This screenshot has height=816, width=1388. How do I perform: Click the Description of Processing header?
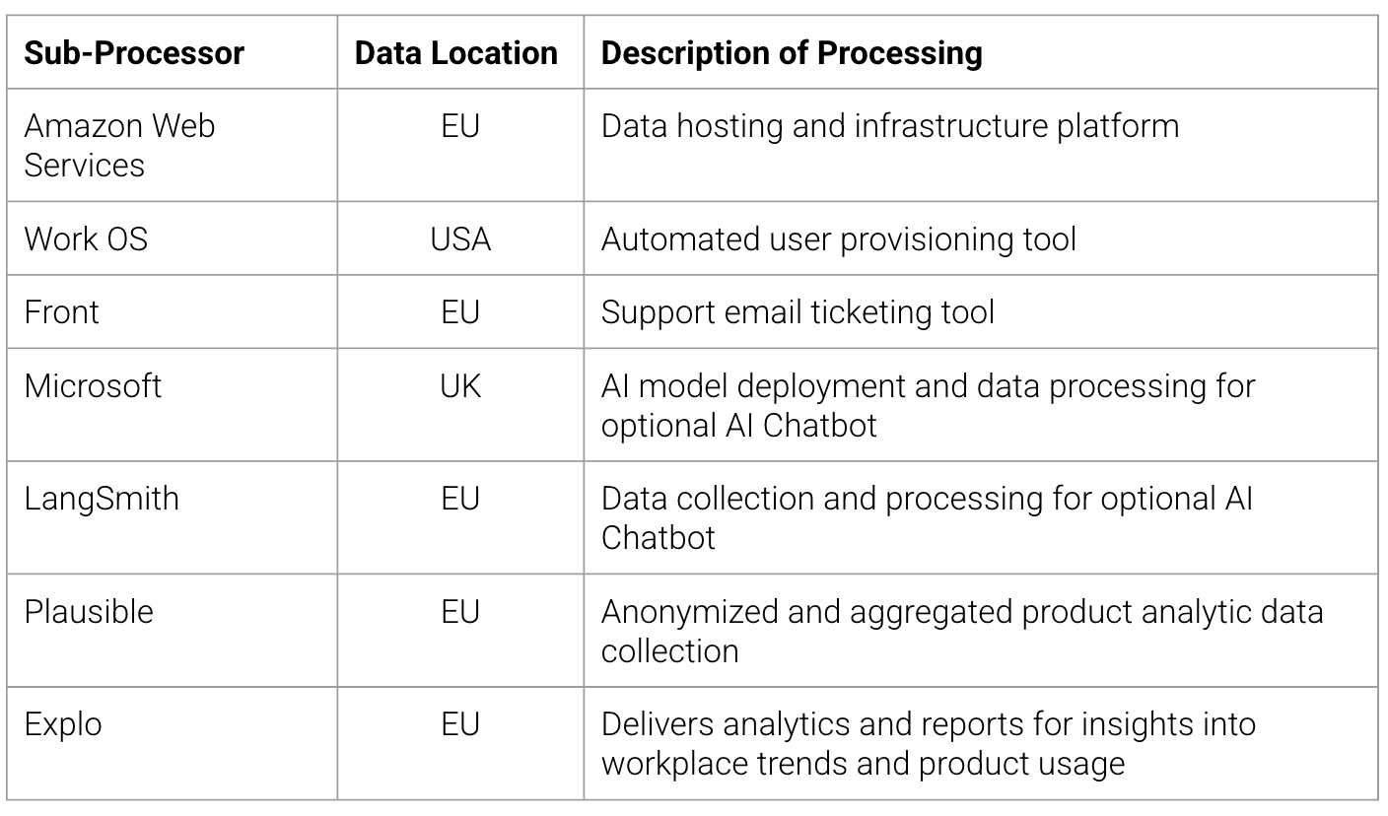[792, 53]
